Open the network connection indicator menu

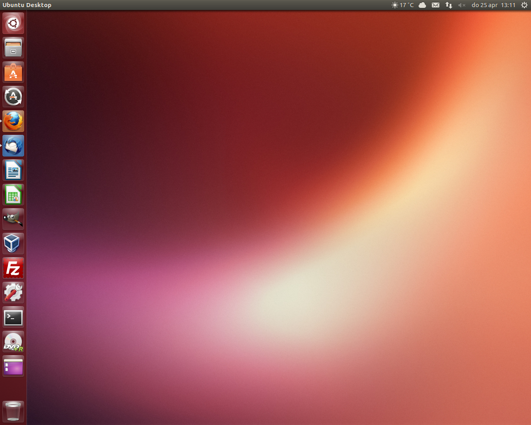pos(448,5)
